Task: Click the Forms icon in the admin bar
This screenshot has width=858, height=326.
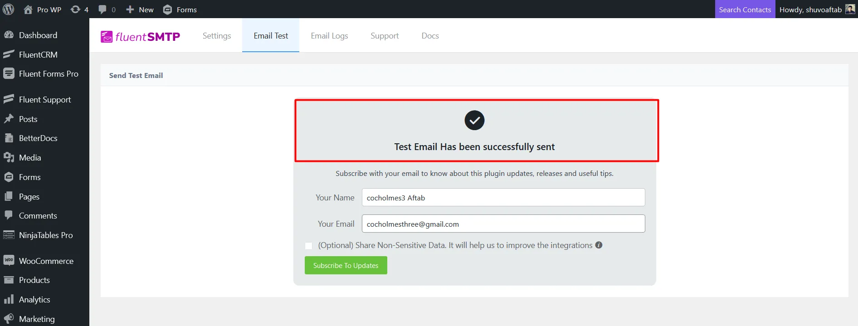Action: (167, 10)
